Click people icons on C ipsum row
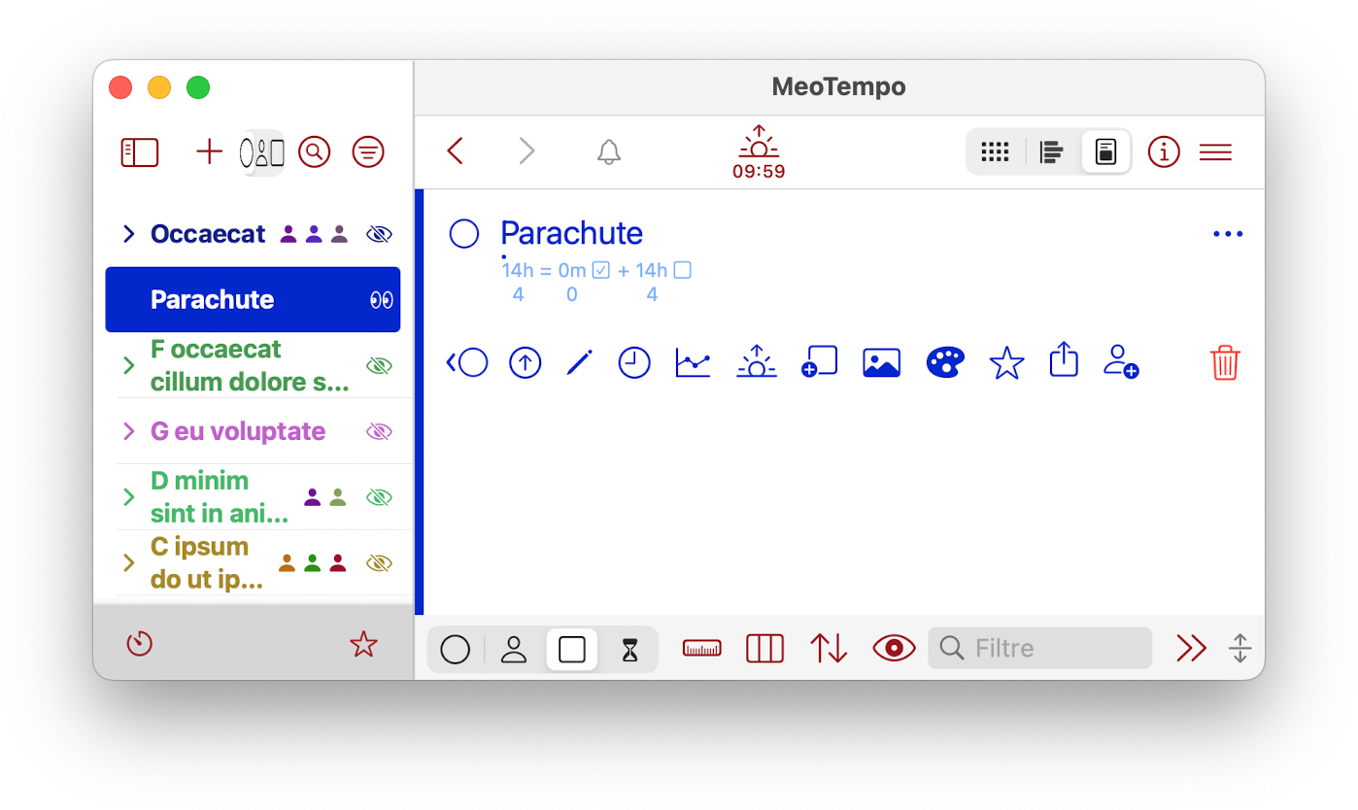The image size is (1358, 810). pos(313,562)
